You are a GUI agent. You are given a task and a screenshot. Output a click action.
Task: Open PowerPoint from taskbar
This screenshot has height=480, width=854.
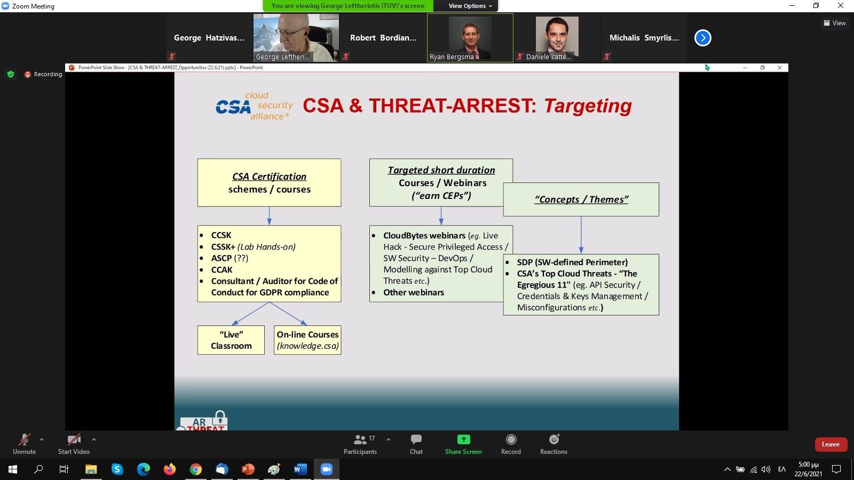(x=248, y=469)
